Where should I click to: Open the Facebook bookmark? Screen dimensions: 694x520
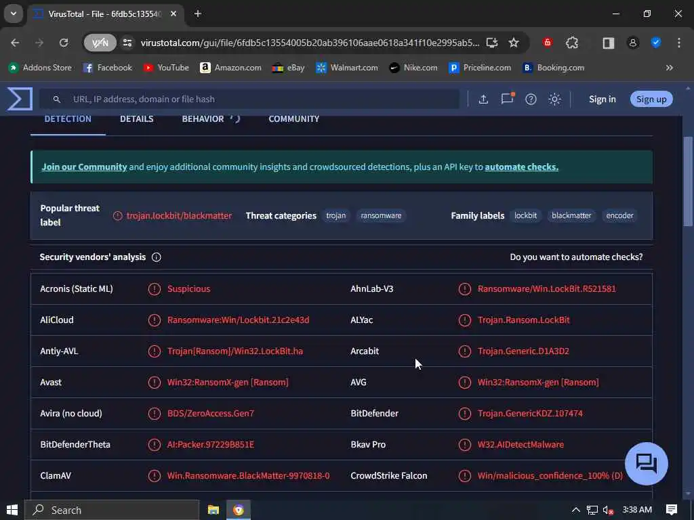[x=108, y=68]
